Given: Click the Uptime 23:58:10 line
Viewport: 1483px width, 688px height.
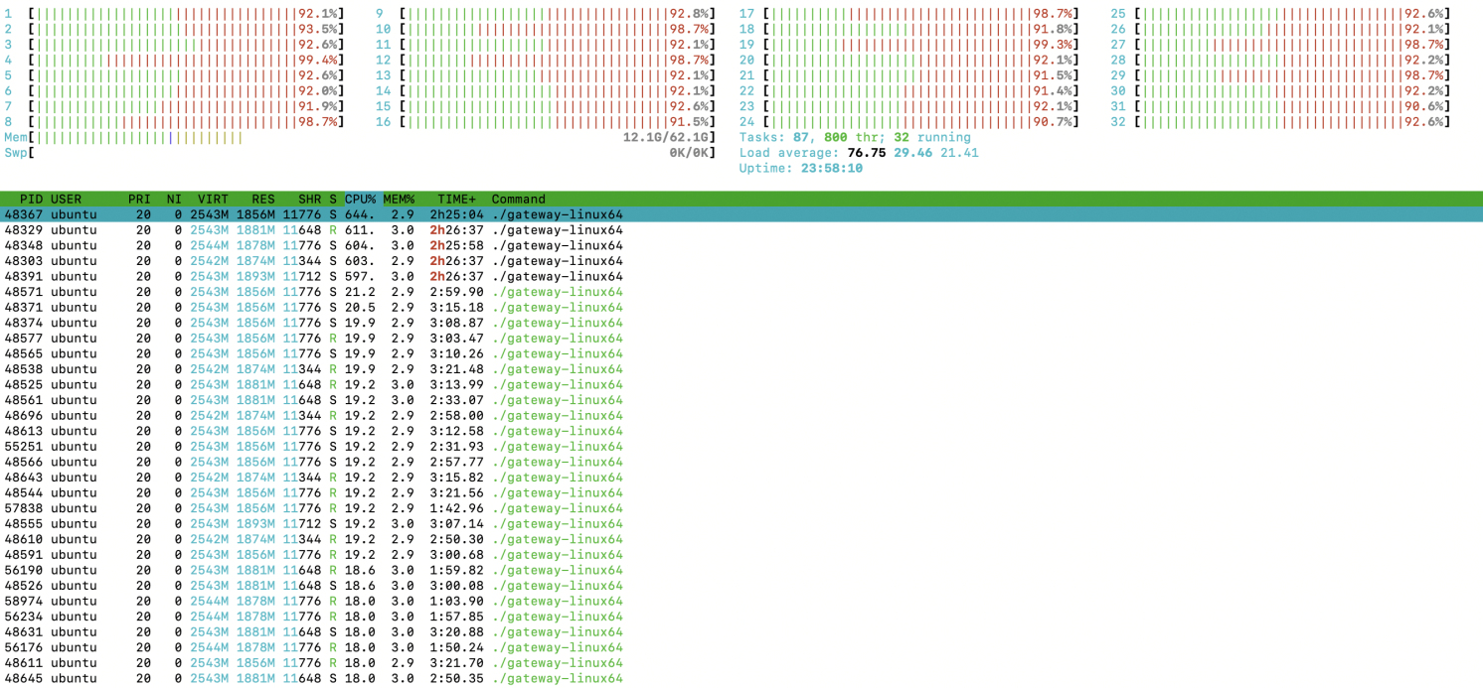Looking at the screenshot, I should (x=802, y=168).
